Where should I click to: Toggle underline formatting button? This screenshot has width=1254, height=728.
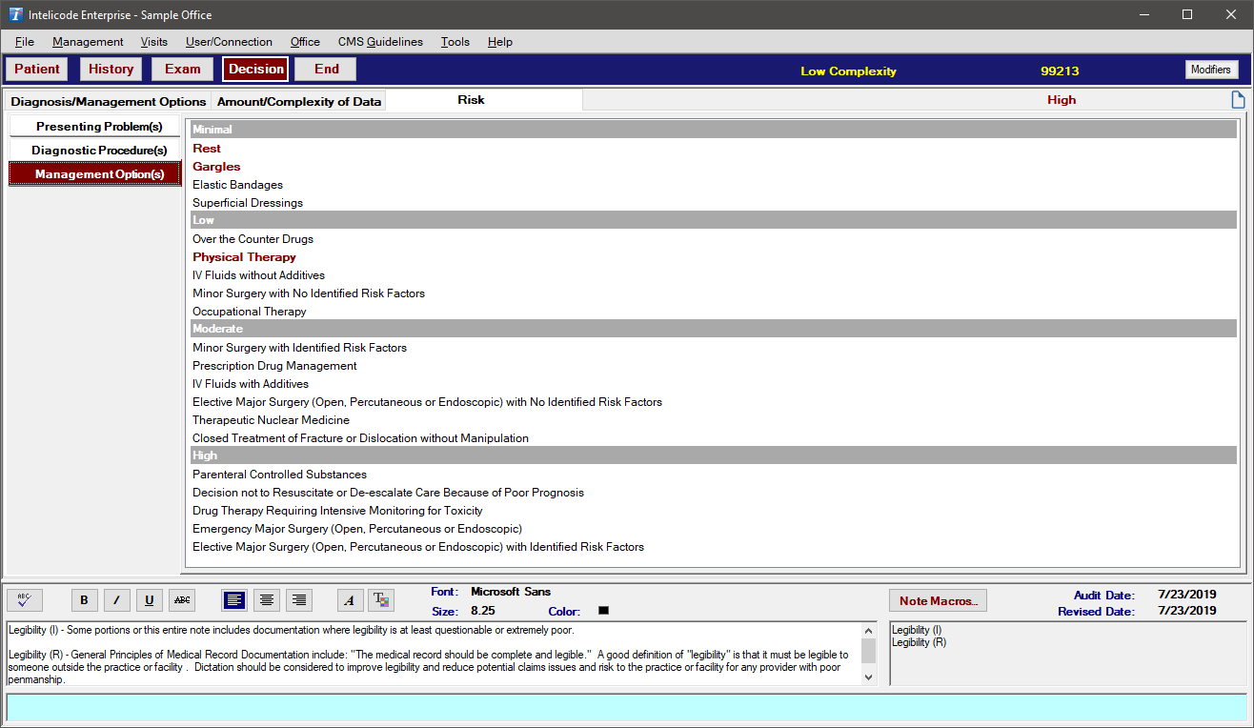[149, 600]
